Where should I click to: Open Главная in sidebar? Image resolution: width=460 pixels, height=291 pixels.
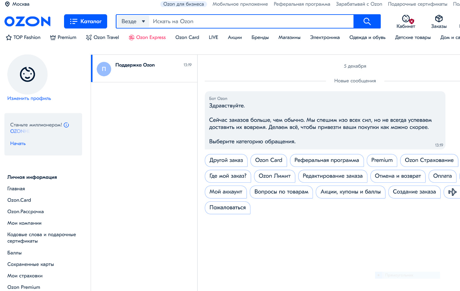pyautogui.click(x=16, y=189)
